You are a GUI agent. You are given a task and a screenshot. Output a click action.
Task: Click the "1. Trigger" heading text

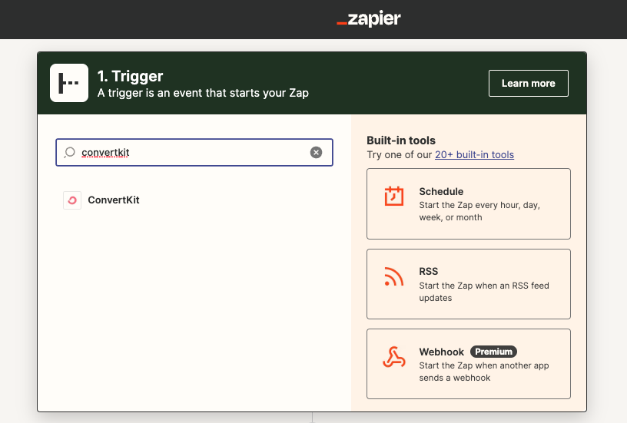(x=131, y=76)
